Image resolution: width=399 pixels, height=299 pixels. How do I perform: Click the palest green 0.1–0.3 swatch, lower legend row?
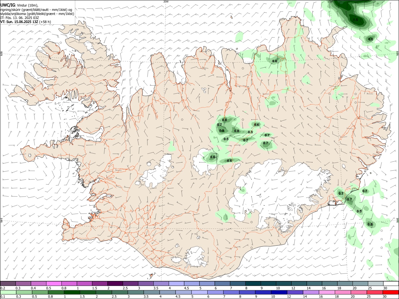(x=8, y=292)
